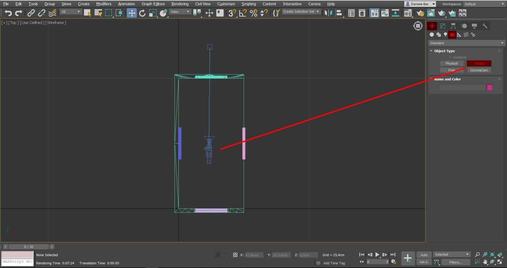Open the selection filter dropdown showing All
This screenshot has width=507, height=268.
71,11
